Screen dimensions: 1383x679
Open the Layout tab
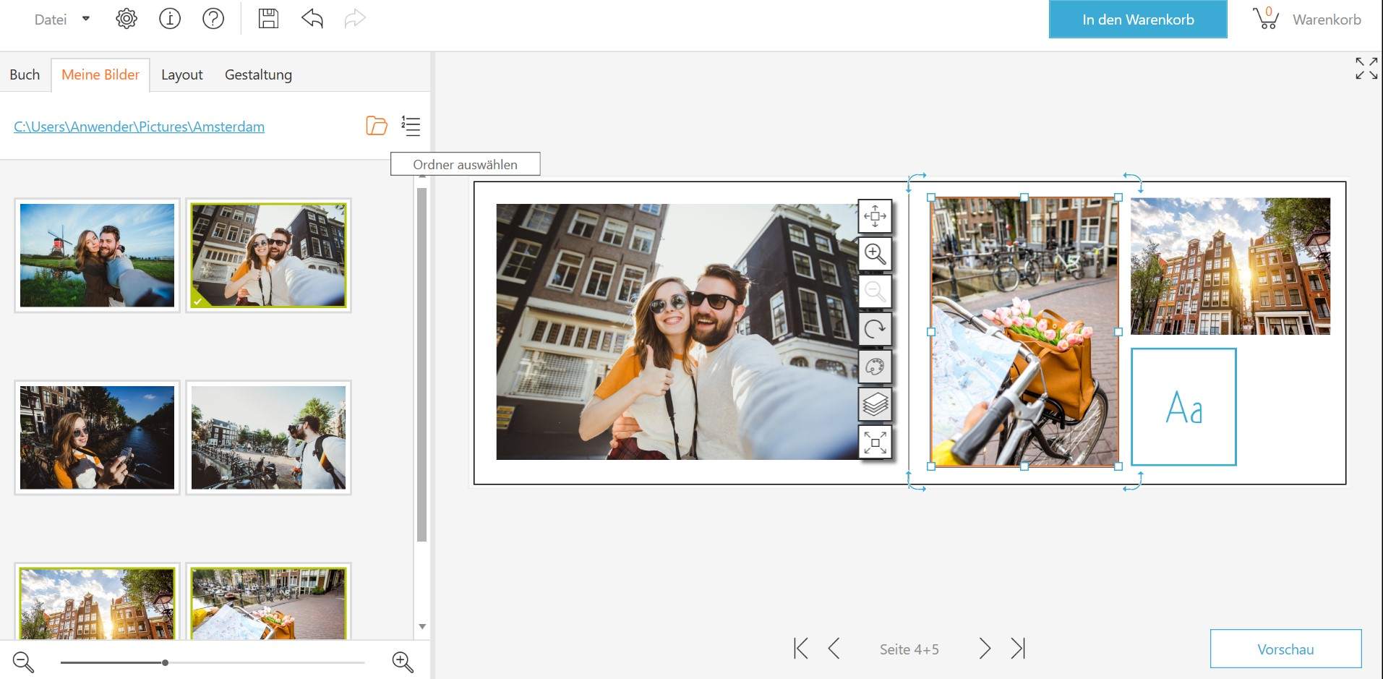pos(181,74)
